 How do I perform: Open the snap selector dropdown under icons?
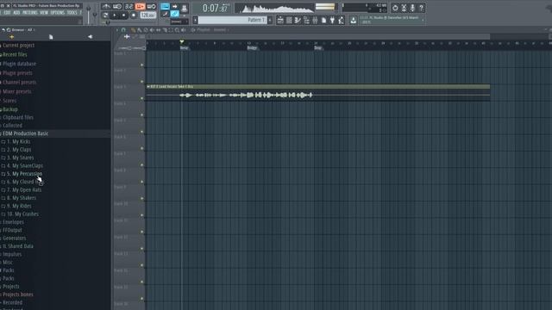pos(179,22)
